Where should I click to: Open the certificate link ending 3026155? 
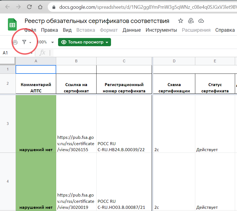coord(76,143)
